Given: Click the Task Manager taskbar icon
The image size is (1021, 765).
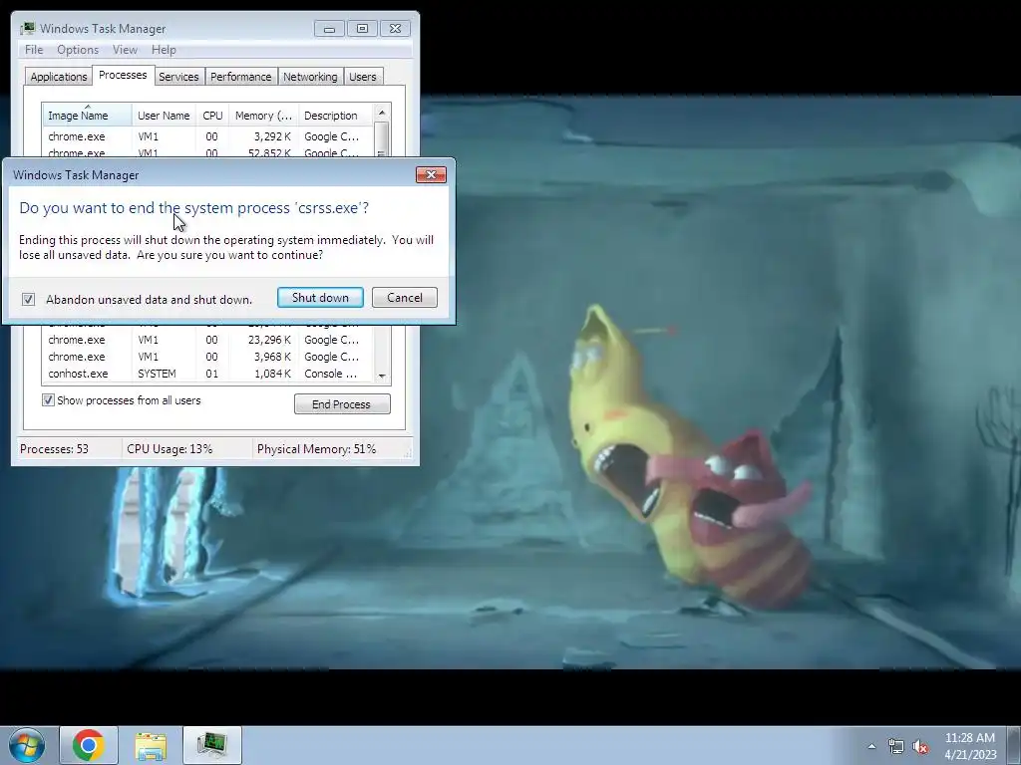Looking at the screenshot, I should (x=212, y=745).
